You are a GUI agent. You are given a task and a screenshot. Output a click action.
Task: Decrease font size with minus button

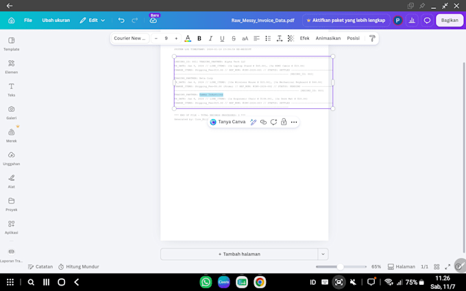point(156,38)
